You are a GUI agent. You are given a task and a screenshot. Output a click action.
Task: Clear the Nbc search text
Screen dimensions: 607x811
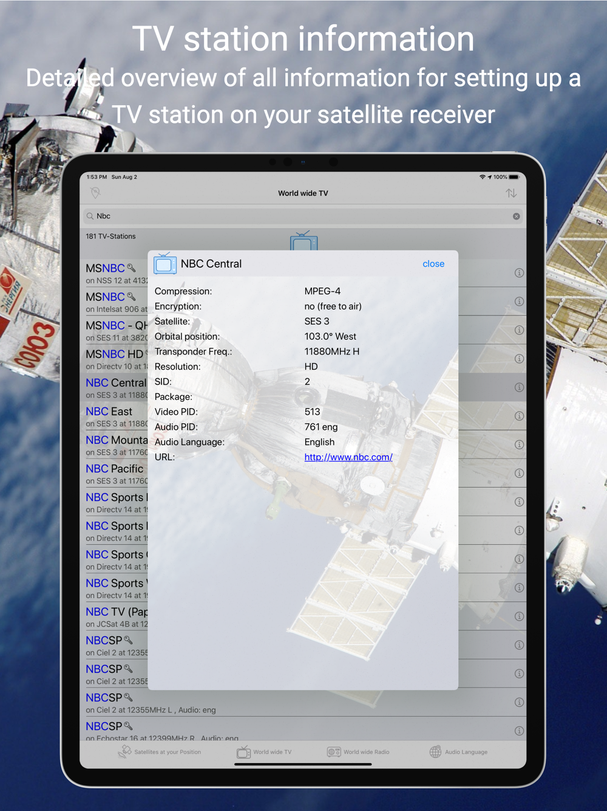516,216
